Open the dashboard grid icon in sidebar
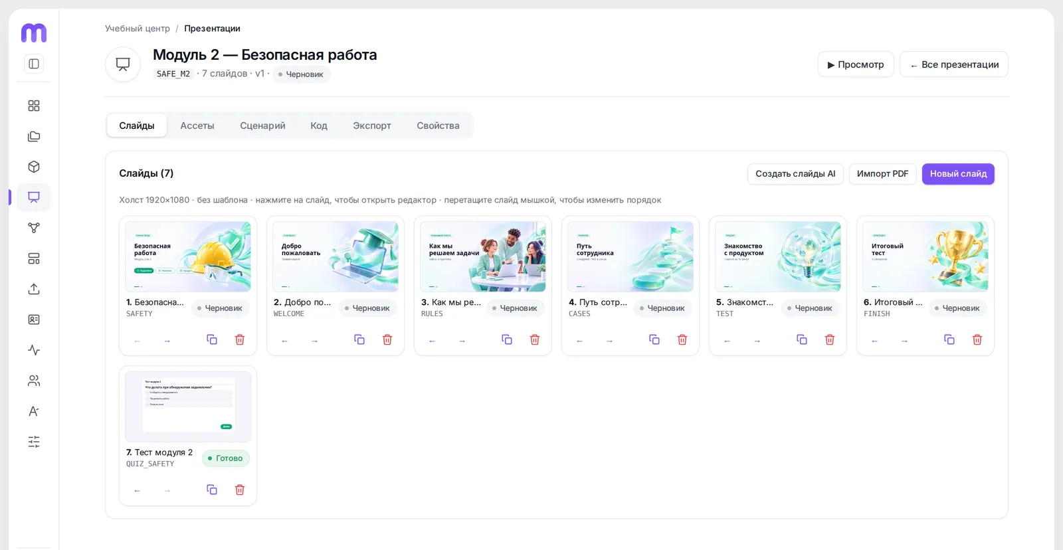The width and height of the screenshot is (1063, 550). [x=34, y=106]
